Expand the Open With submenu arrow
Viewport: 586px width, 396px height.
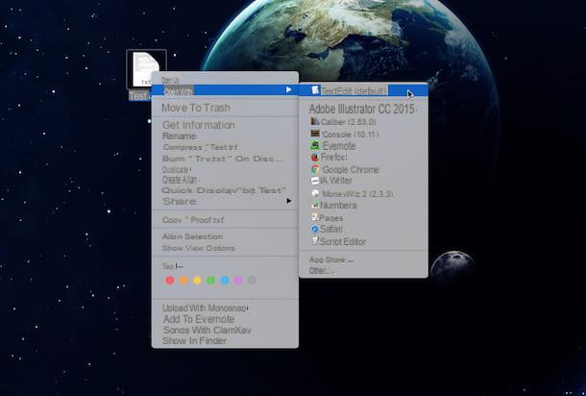point(288,89)
